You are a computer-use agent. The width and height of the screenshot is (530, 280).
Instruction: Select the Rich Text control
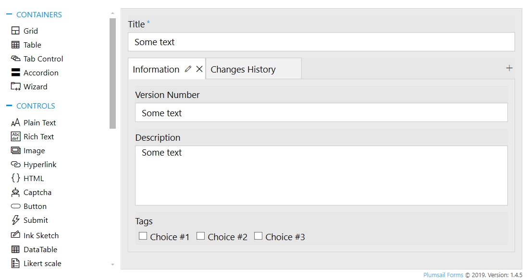coord(38,136)
